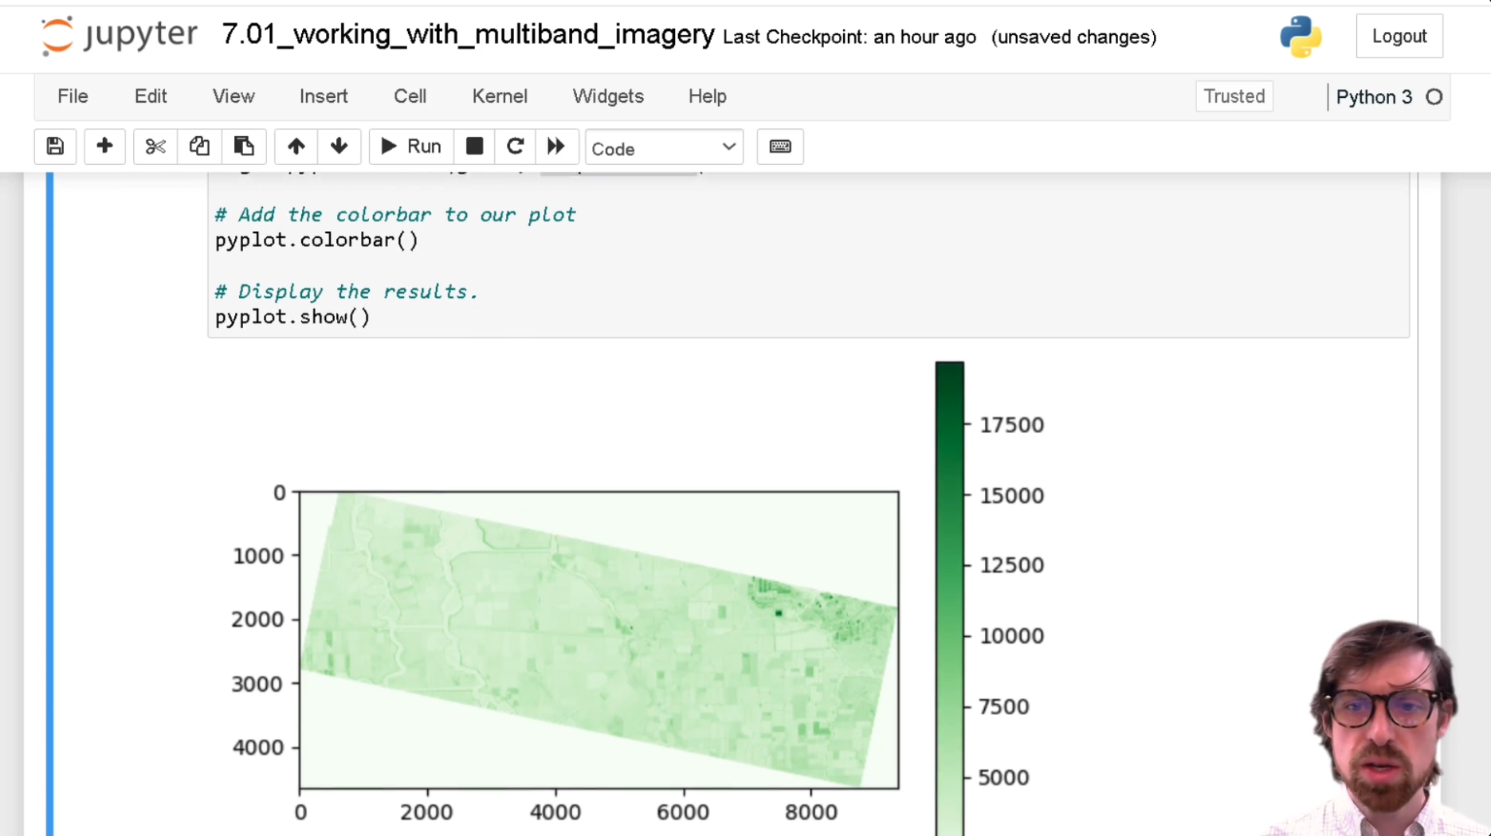Interrupt the kernel with stop icon

[474, 146]
